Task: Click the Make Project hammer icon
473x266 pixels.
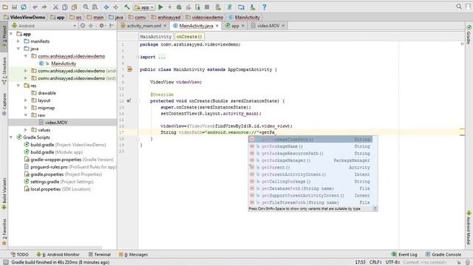Action: [x=127, y=7]
